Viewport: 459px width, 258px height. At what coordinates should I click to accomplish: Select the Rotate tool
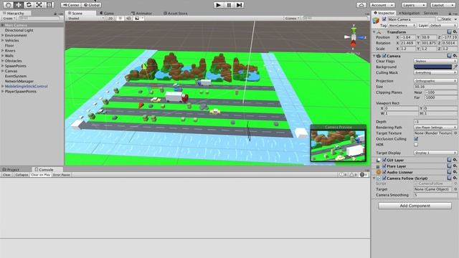coord(29,5)
